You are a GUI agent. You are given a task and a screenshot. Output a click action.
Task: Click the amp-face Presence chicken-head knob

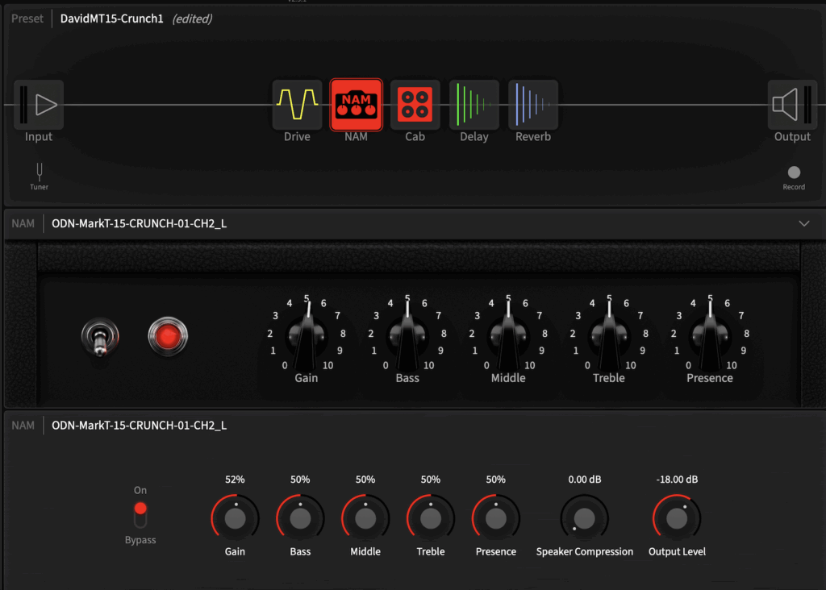point(710,335)
